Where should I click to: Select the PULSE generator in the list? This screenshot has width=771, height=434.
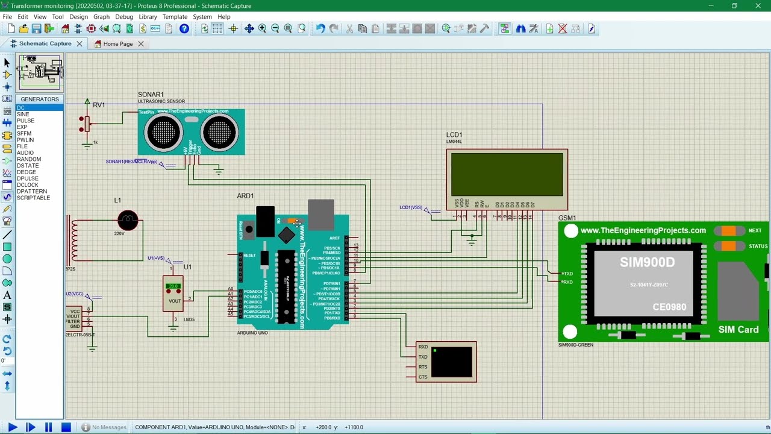pyautogui.click(x=40, y=121)
